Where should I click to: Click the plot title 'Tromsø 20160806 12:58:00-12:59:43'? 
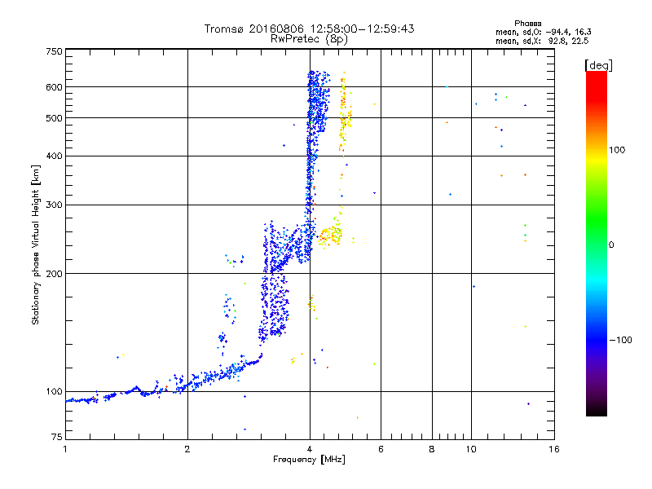pos(309,29)
